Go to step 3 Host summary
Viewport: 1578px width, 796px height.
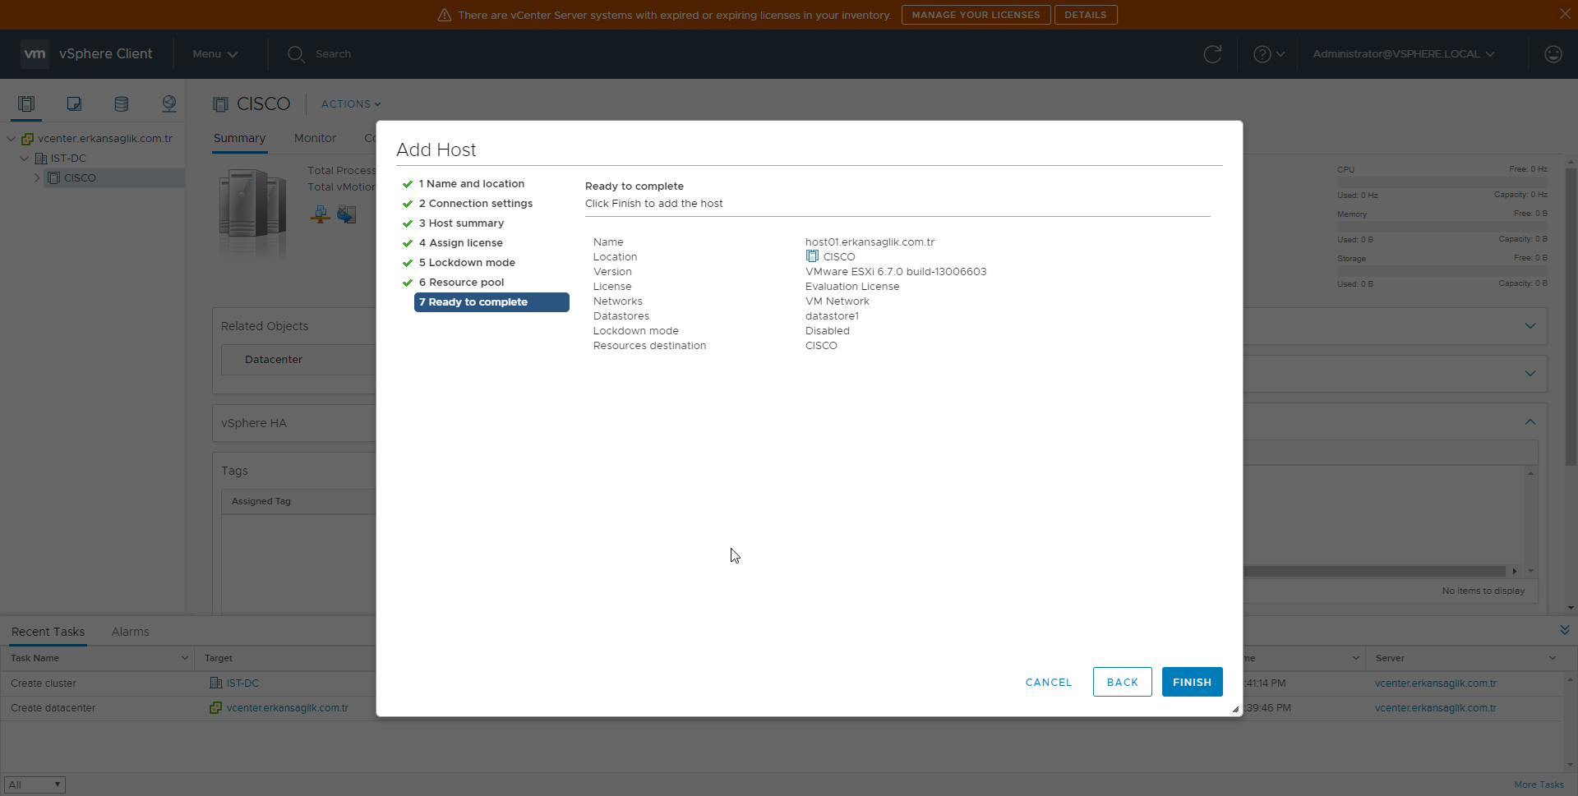[461, 223]
